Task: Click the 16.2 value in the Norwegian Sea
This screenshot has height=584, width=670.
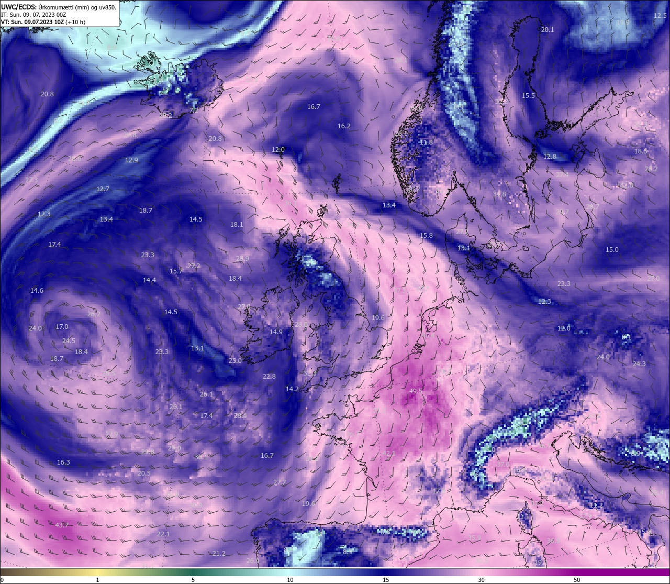Action: click(344, 126)
